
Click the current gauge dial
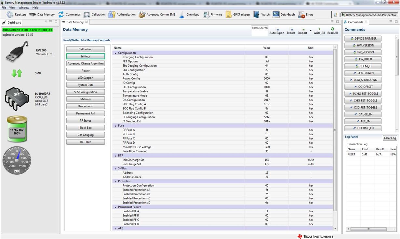coord(17,160)
